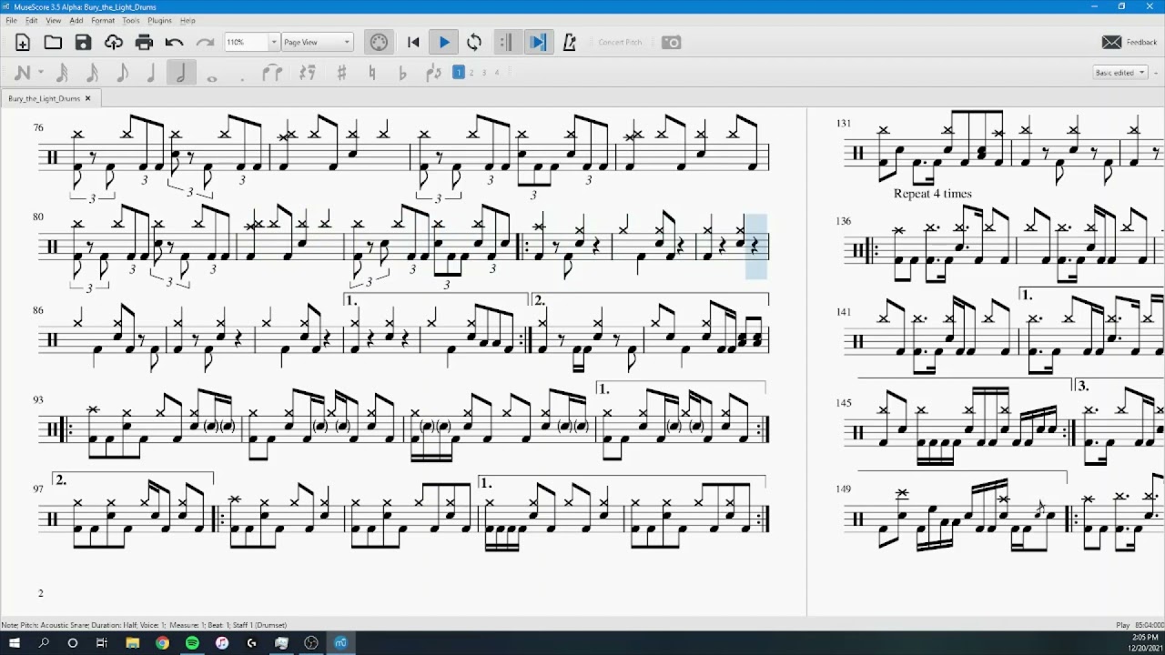Screen dimensions: 1165x655
Task: Open OBS Studio from the taskbar
Action: click(311, 643)
